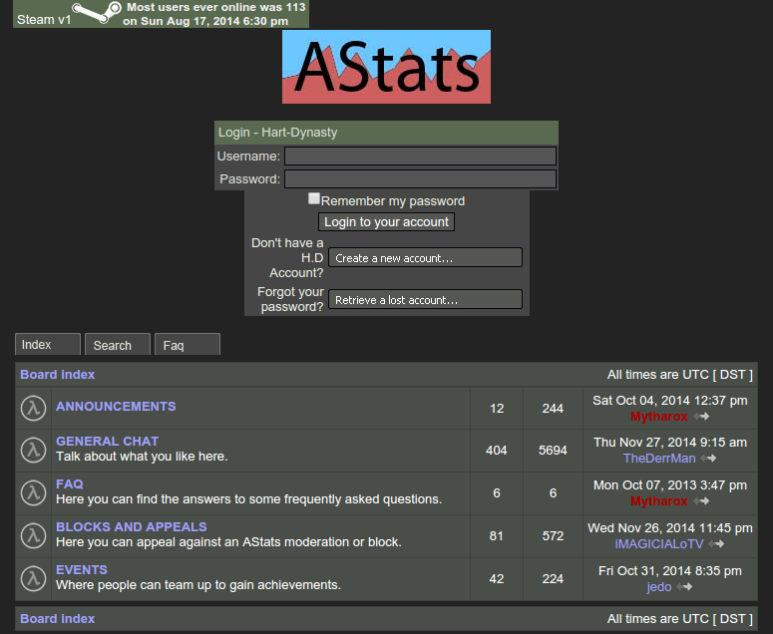The height and width of the screenshot is (634, 773).
Task: Click Retrieve a lost account button
Action: tap(425, 299)
